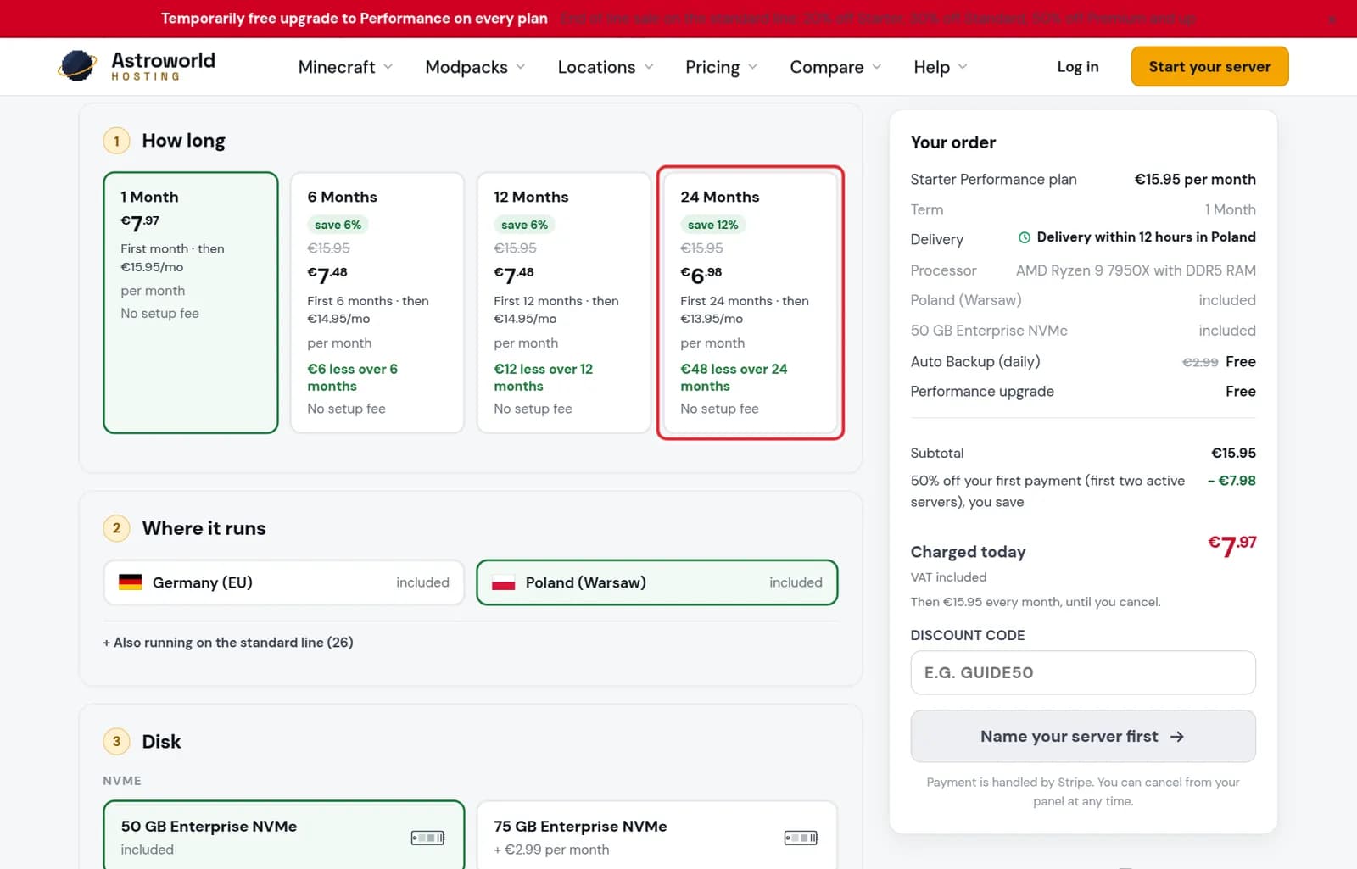This screenshot has height=869, width=1357.
Task: Click the 'Your order' heading
Action: (x=953, y=142)
